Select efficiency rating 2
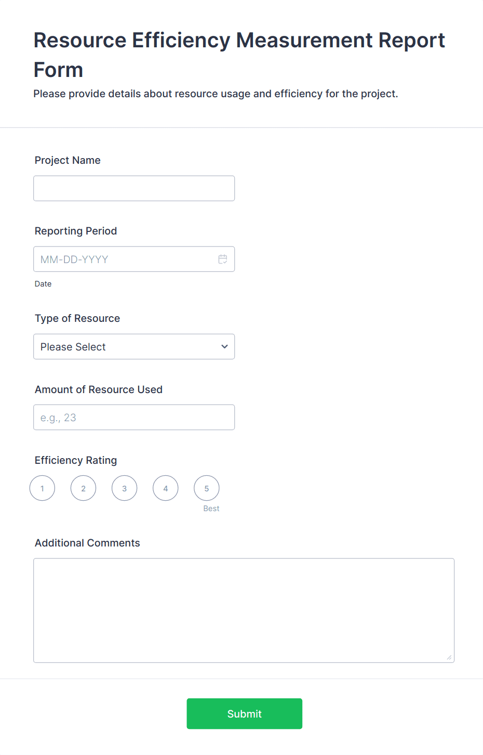 pos(83,488)
